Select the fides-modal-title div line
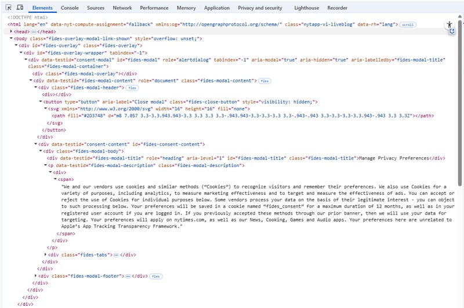 tap(246, 158)
